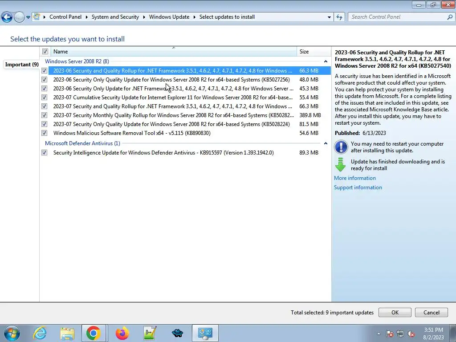The width and height of the screenshot is (456, 342).
Task: Click the network tray icon
Action: (400, 334)
